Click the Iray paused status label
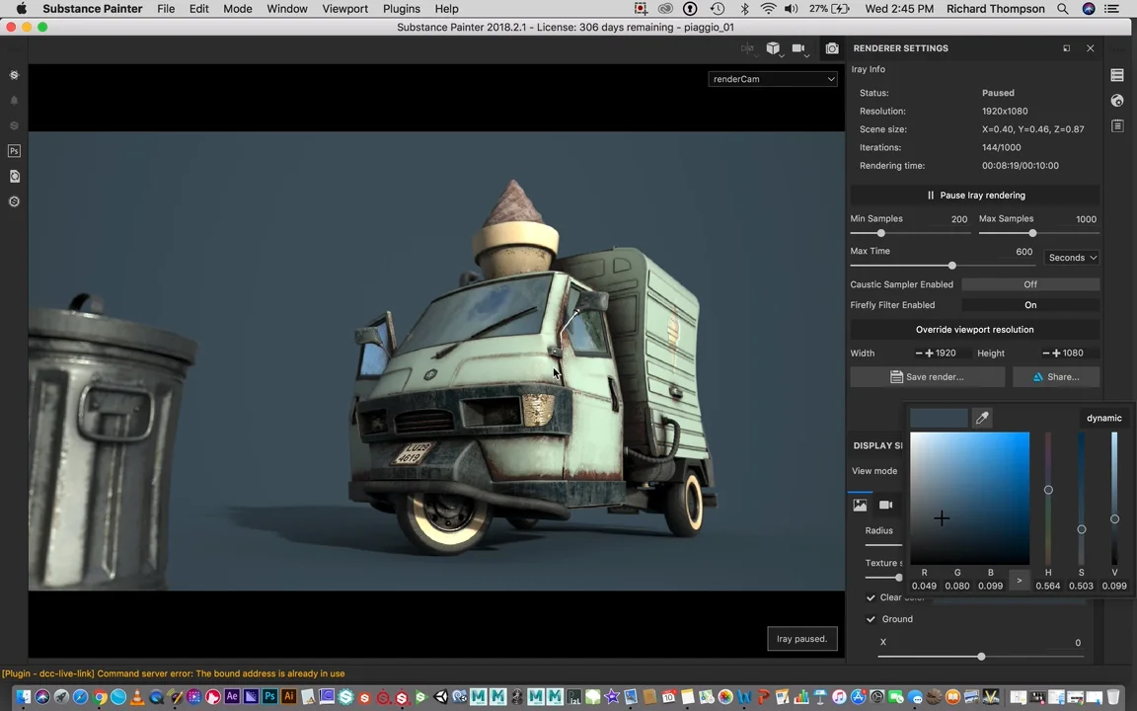The height and width of the screenshot is (711, 1137). point(802,639)
